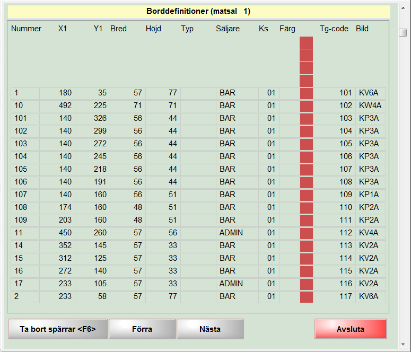Click the Bild value KV4A
The height and width of the screenshot is (352, 411).
371,233
